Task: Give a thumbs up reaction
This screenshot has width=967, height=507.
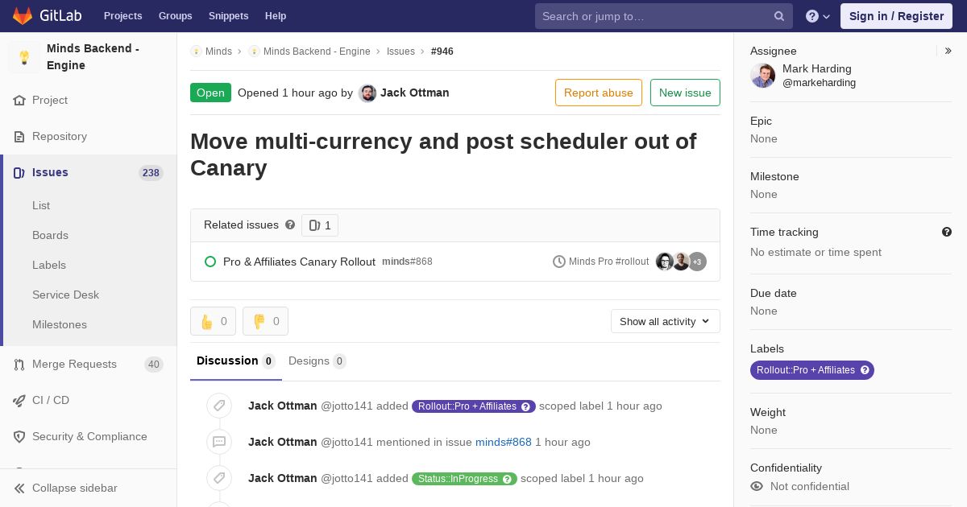Action: [213, 321]
